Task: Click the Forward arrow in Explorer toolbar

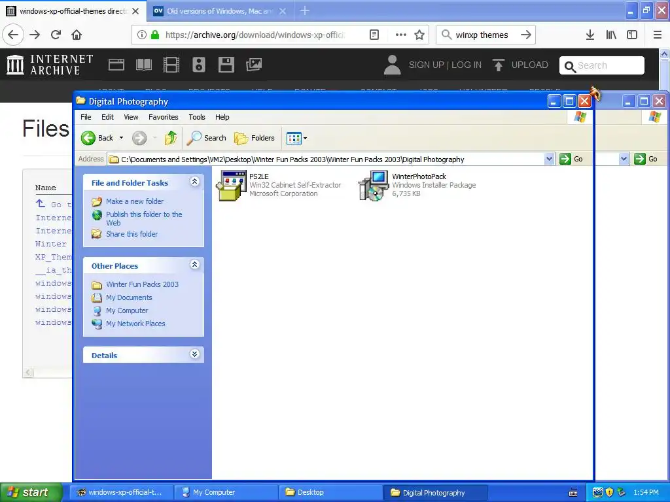Action: 139,138
